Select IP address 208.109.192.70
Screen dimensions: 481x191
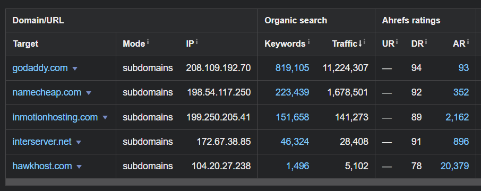coord(218,68)
